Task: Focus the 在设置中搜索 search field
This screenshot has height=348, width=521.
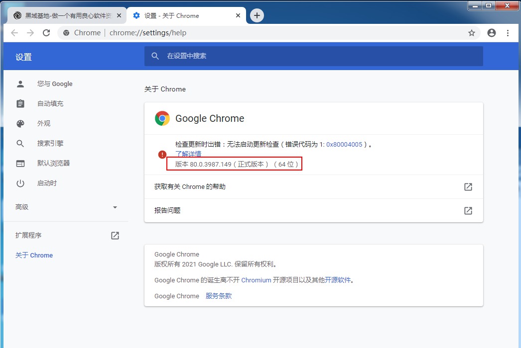Action: pyautogui.click(x=314, y=56)
